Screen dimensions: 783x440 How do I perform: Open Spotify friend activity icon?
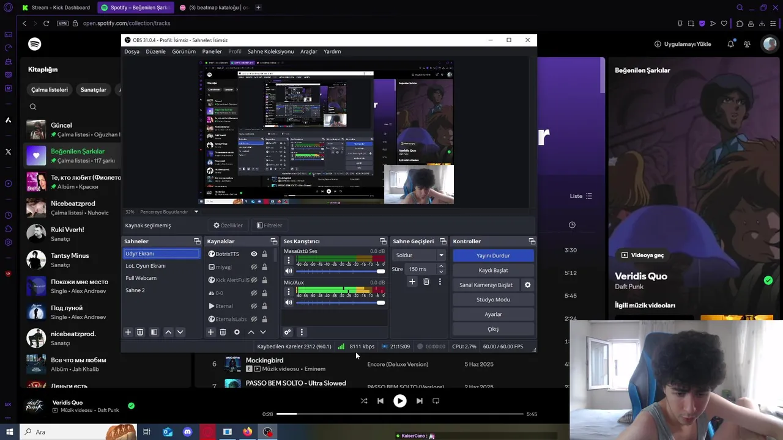point(747,44)
